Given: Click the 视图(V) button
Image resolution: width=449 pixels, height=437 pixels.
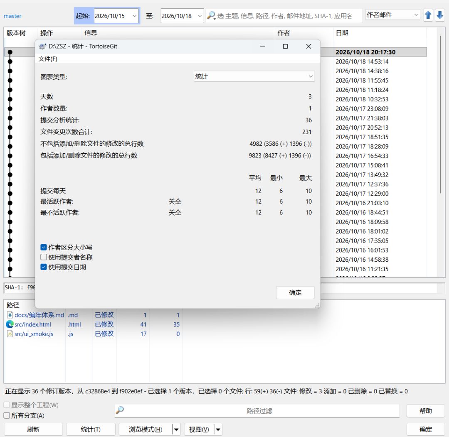Looking at the screenshot, I should [x=199, y=429].
